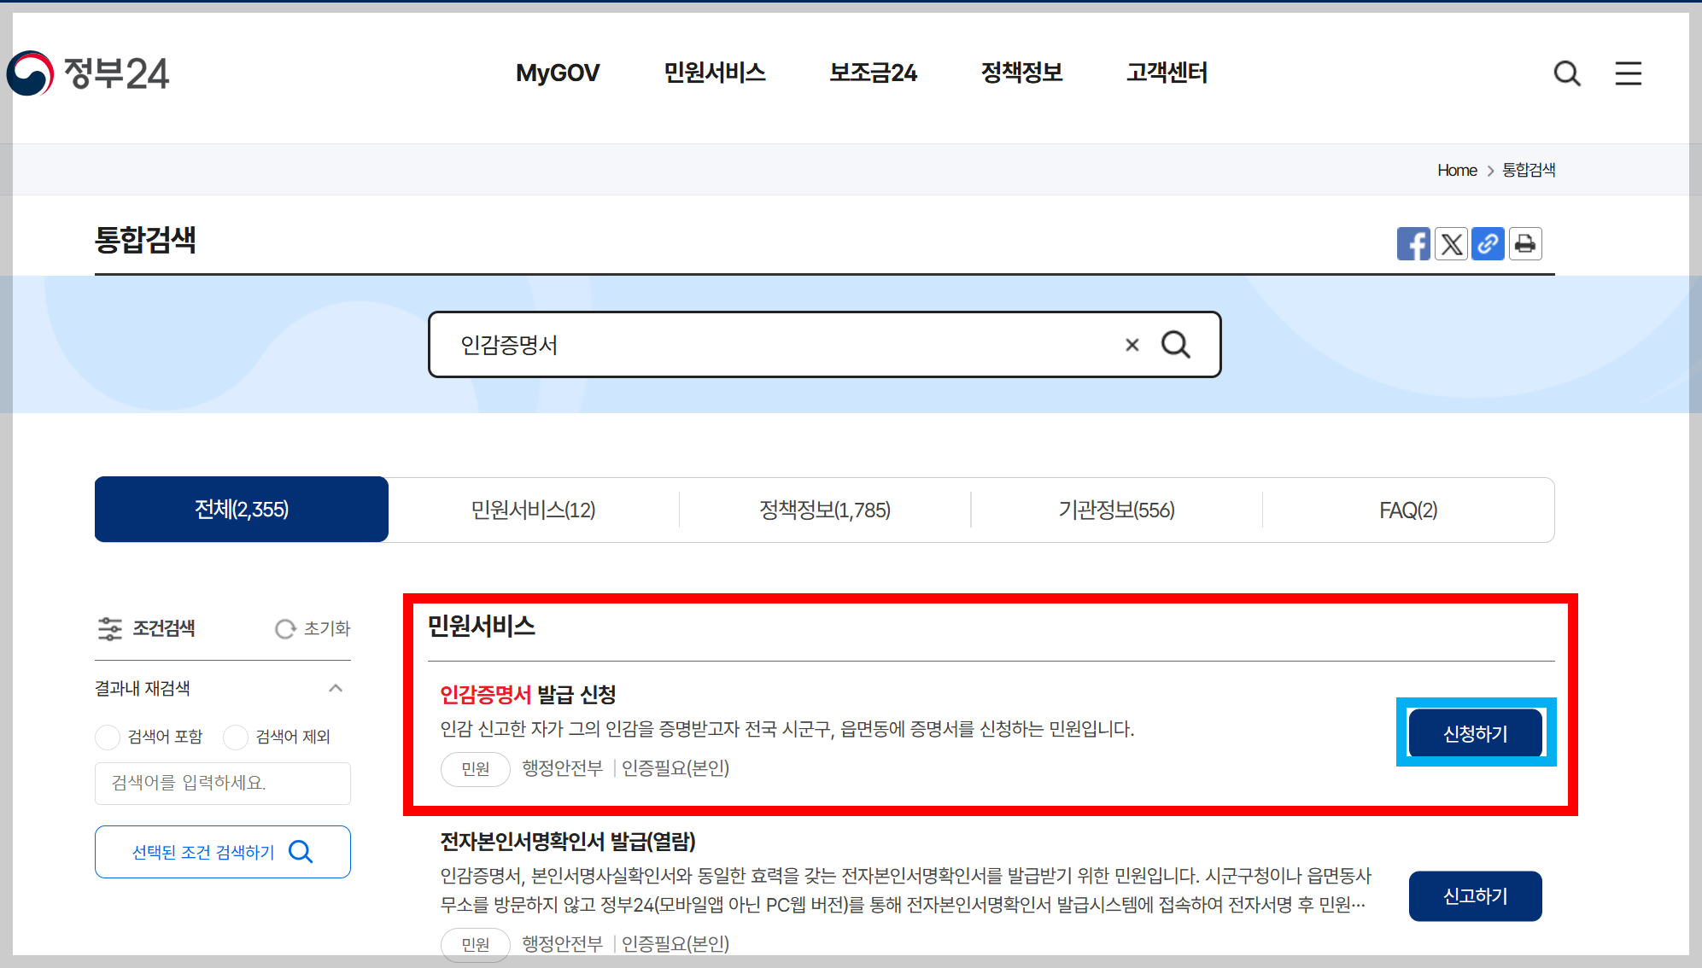Clear search text with X icon
Screen dimensions: 1702x968
(1132, 345)
